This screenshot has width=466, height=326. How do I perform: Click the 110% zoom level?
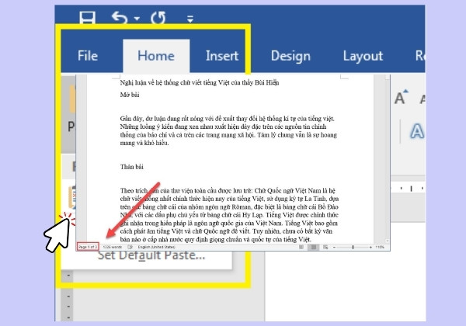380,247
